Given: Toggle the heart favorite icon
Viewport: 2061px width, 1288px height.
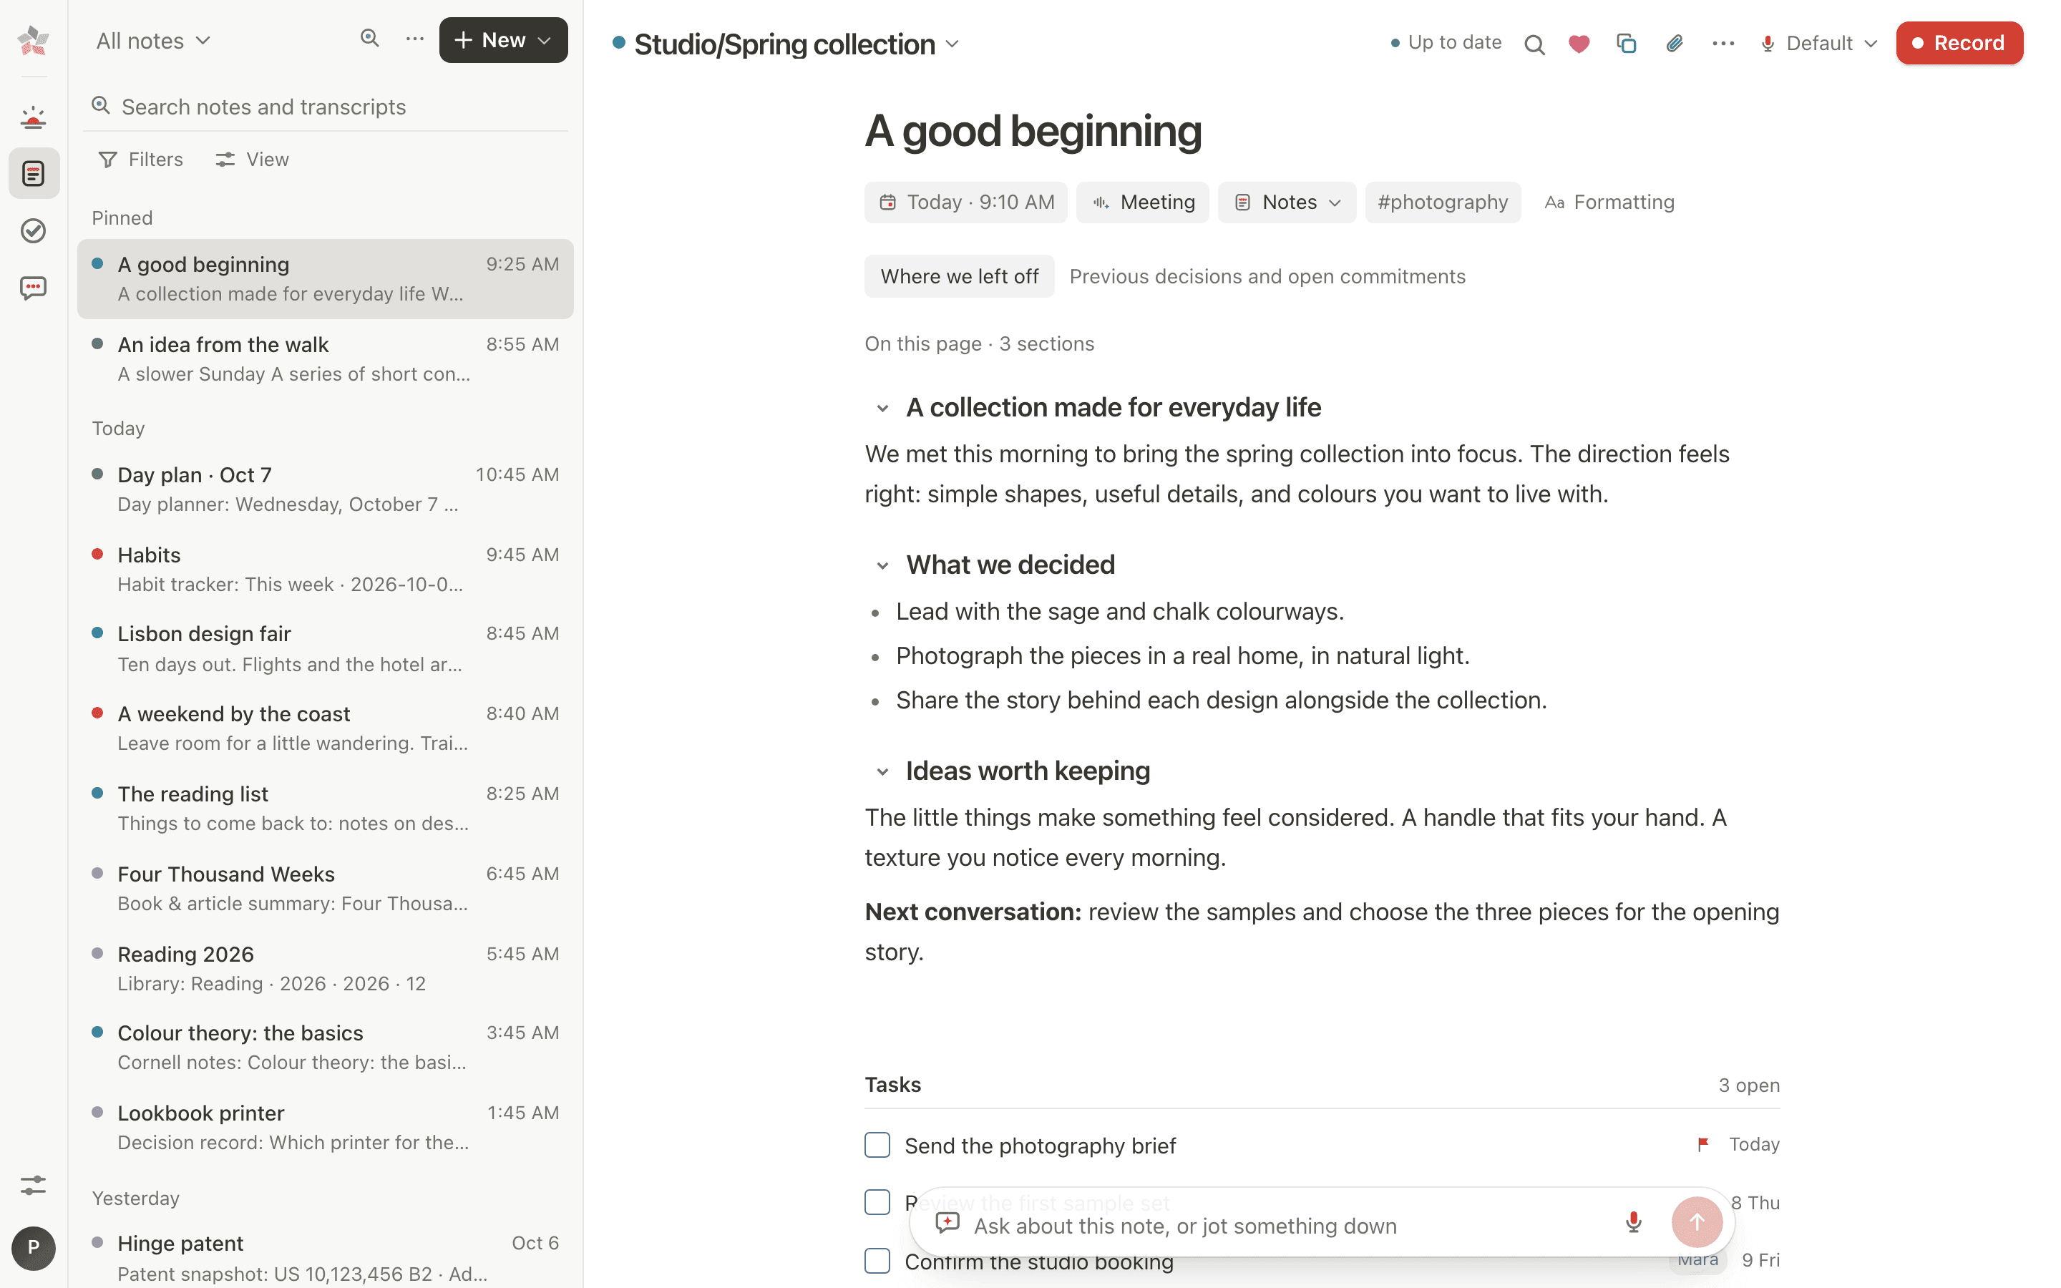Looking at the screenshot, I should [x=1579, y=44].
